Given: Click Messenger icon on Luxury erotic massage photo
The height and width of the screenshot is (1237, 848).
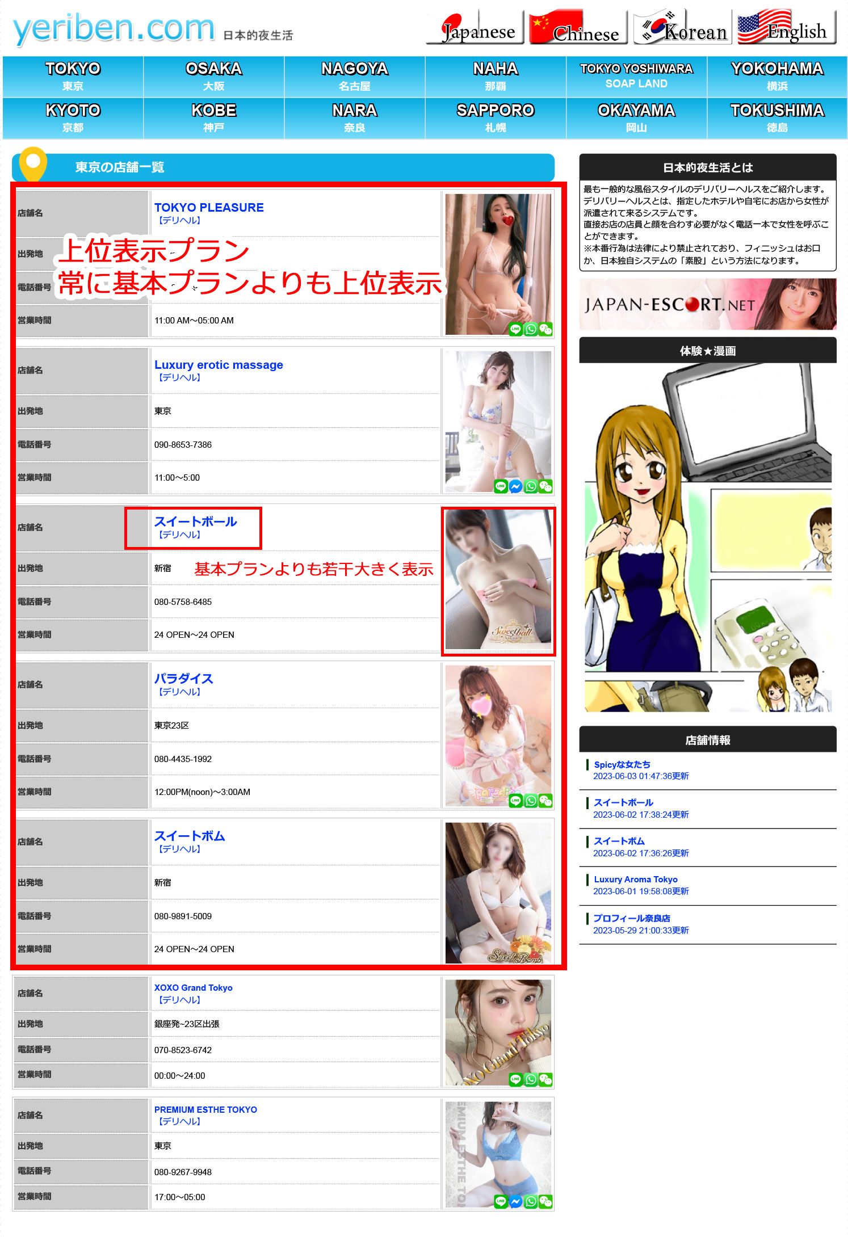Looking at the screenshot, I should point(515,486).
